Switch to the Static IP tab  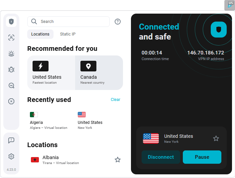pos(68,34)
